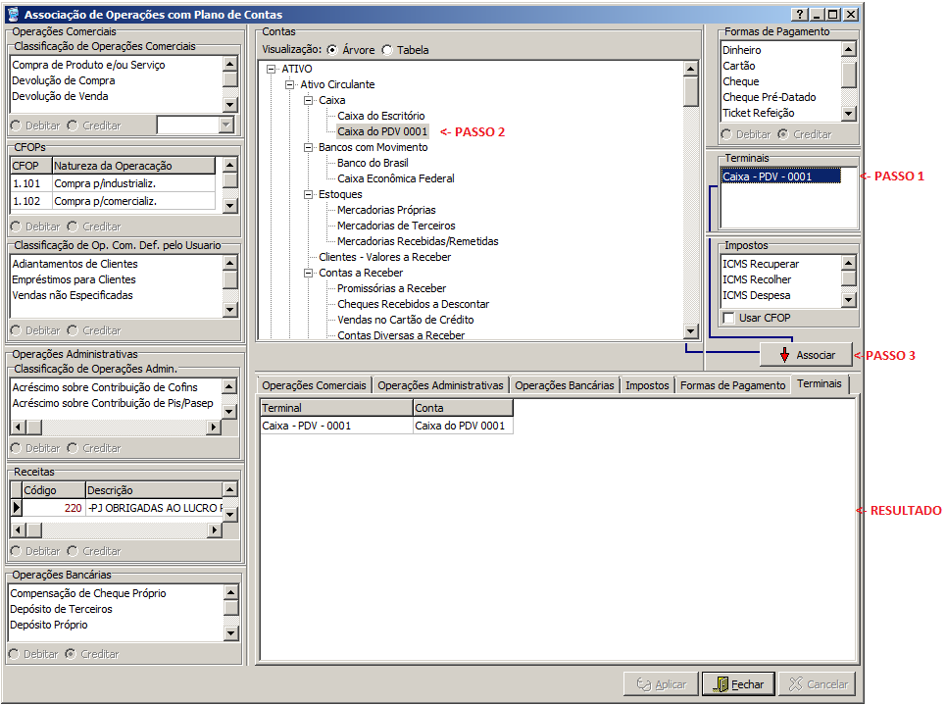
Task: Click the row indicator arrow in Receitas grid
Action: click(x=16, y=508)
